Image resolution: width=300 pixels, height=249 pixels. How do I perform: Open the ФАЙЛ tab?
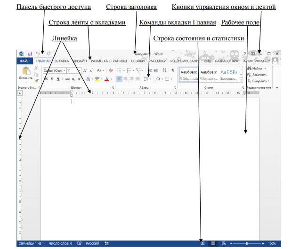pyautogui.click(x=25, y=61)
